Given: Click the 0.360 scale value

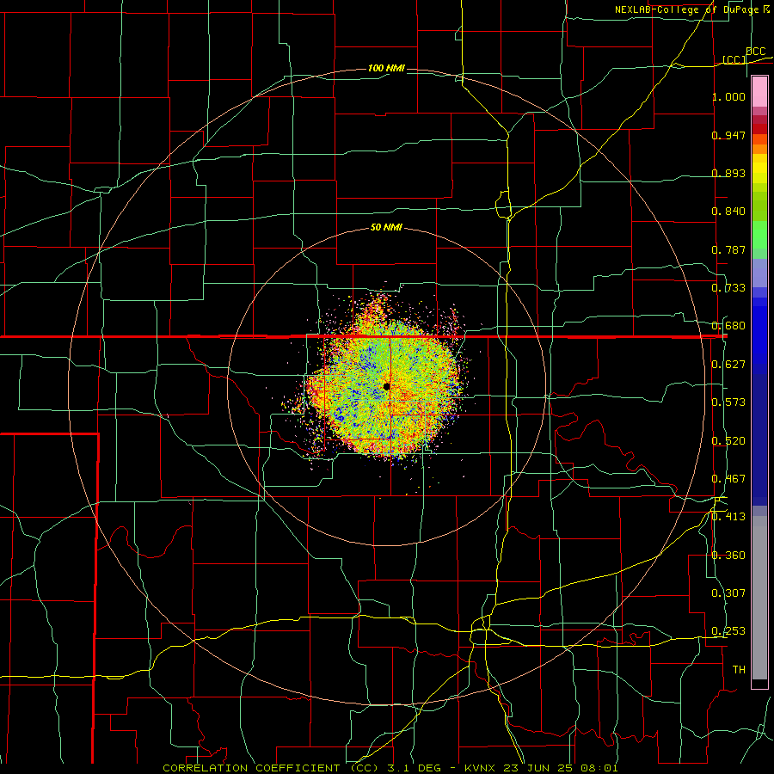Looking at the screenshot, I should tap(728, 556).
